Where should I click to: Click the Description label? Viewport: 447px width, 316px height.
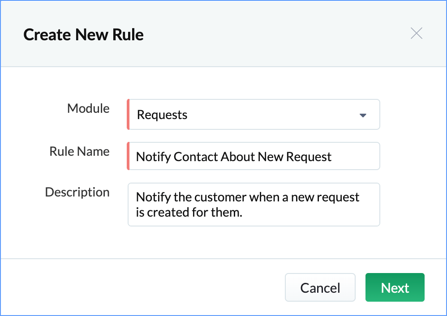click(77, 192)
